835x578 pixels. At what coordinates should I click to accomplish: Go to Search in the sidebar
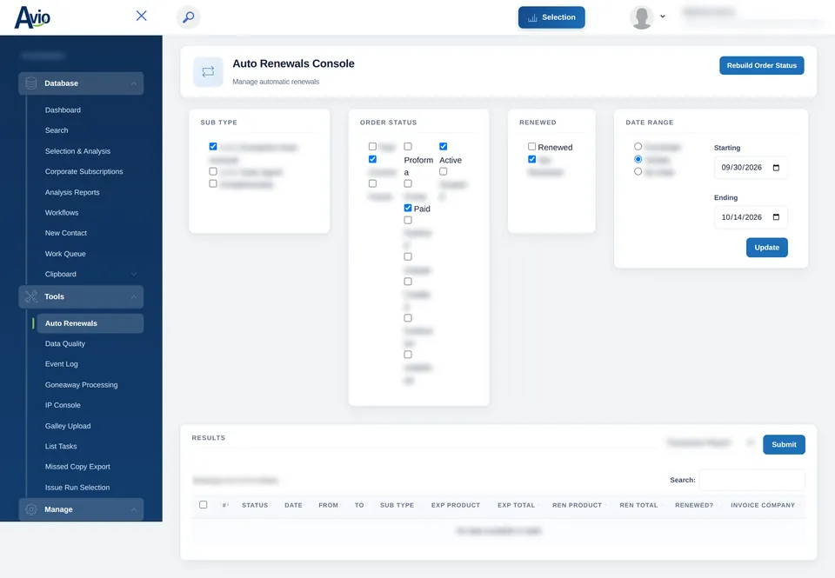coord(57,130)
